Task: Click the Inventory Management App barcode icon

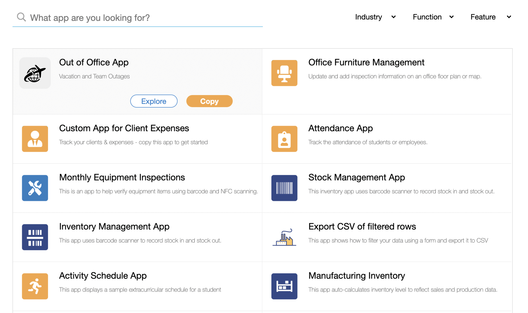Action: [x=35, y=237]
